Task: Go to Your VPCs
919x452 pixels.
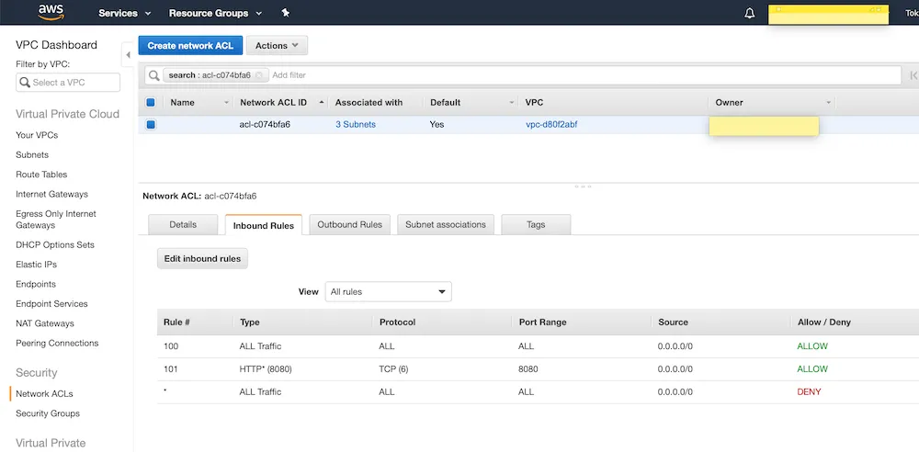Action: click(x=37, y=135)
